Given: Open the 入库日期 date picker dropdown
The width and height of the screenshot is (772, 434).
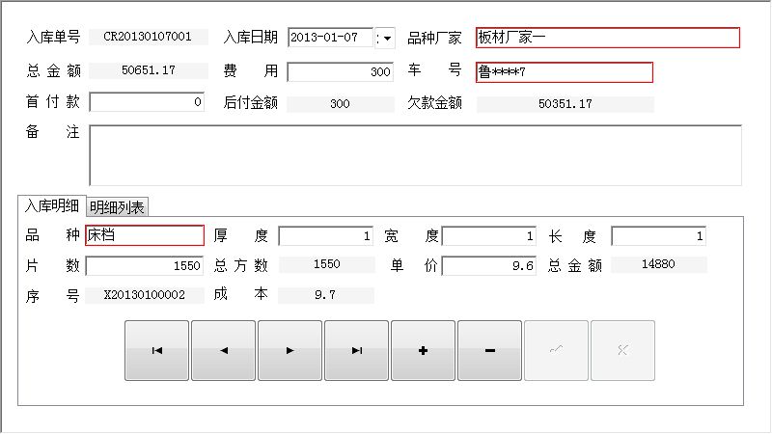Looking at the screenshot, I should pos(387,38).
